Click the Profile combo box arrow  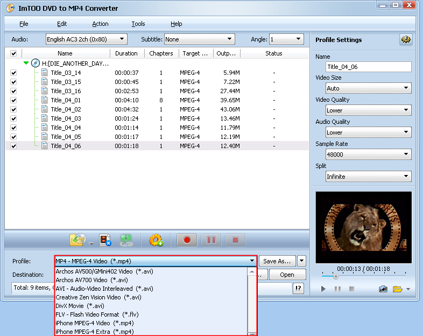(252, 261)
